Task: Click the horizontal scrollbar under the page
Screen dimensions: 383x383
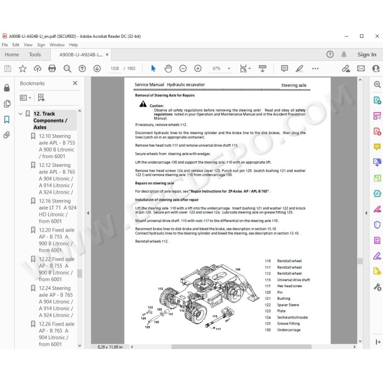Action: pyautogui.click(x=241, y=346)
